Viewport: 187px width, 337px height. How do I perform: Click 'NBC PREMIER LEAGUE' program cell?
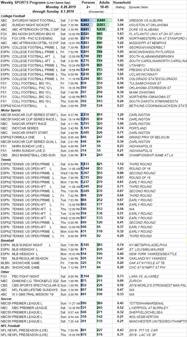point(30,308)
